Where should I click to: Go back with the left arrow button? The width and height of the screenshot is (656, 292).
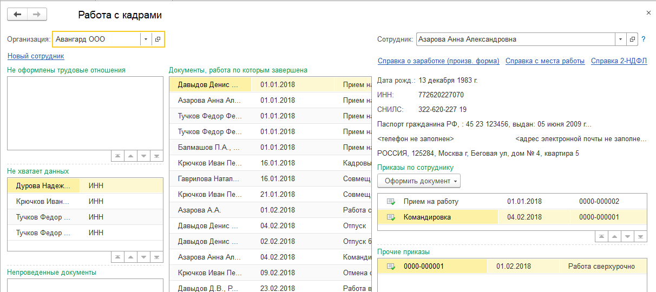(x=17, y=15)
